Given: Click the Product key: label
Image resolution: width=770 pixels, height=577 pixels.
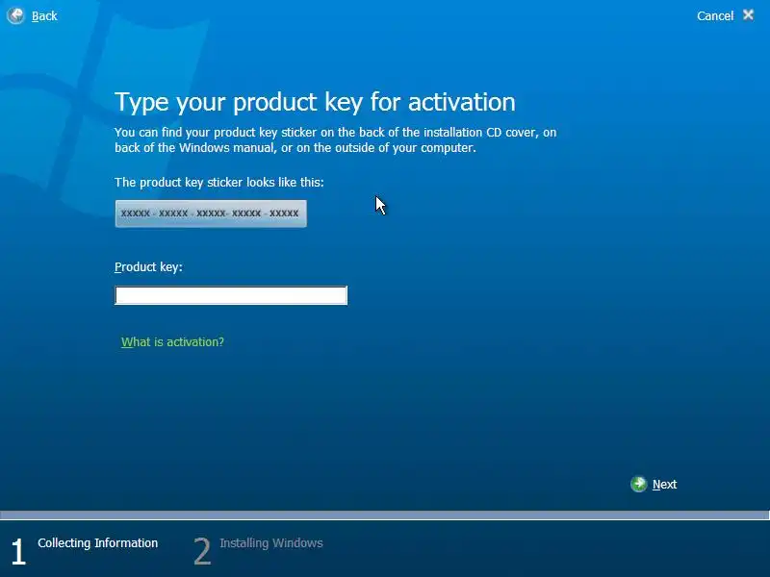Looking at the screenshot, I should 148,267.
